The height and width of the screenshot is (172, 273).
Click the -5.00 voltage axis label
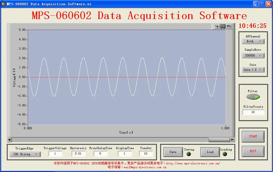(x=21, y=124)
